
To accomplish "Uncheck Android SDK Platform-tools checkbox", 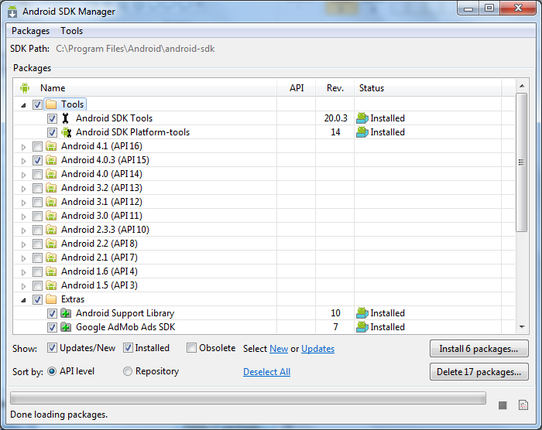I will tap(52, 132).
